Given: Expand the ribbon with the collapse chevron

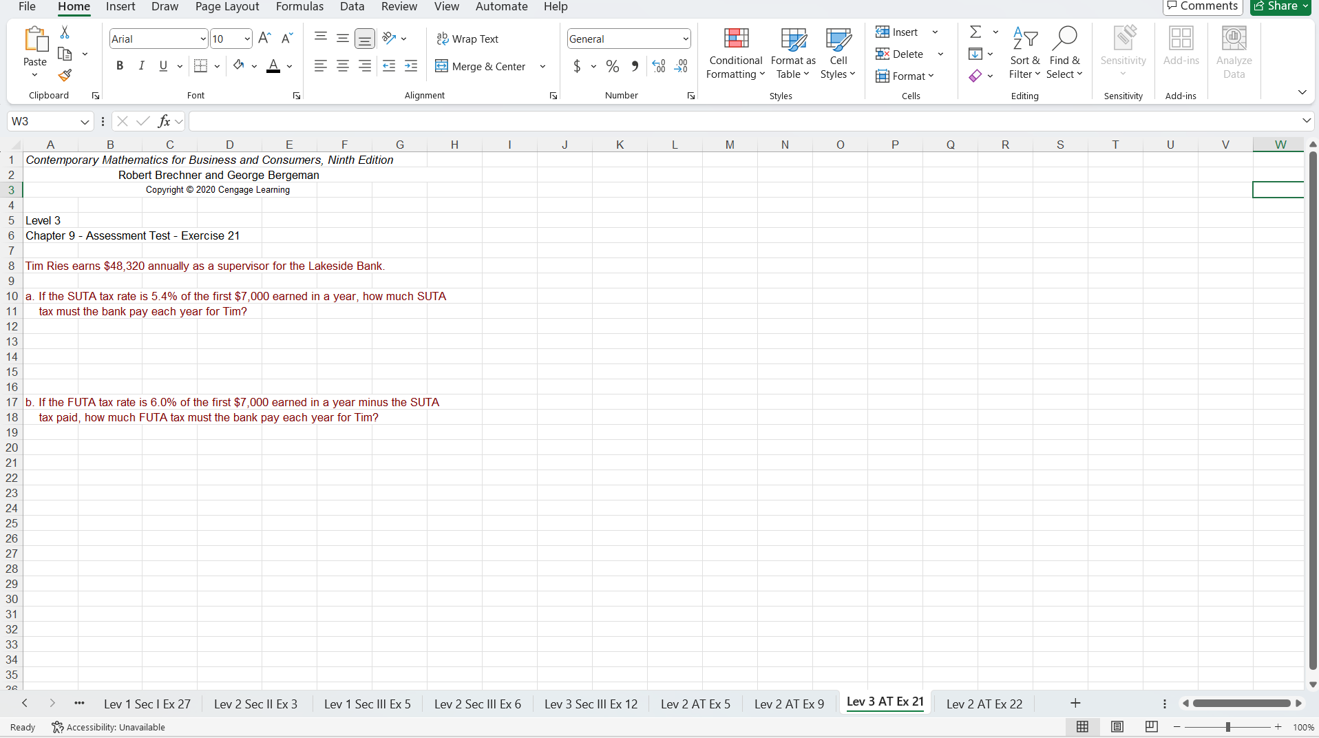Looking at the screenshot, I should [1302, 92].
